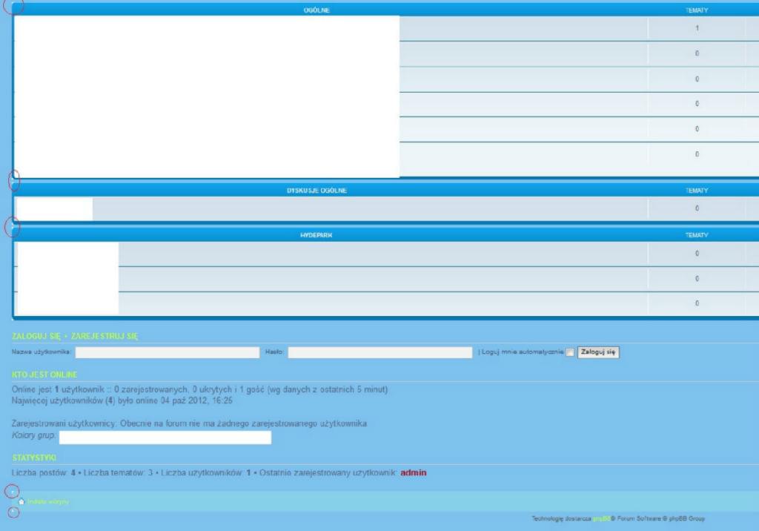Click the phpBB link in footer
This screenshot has height=531, width=759.
click(x=600, y=519)
